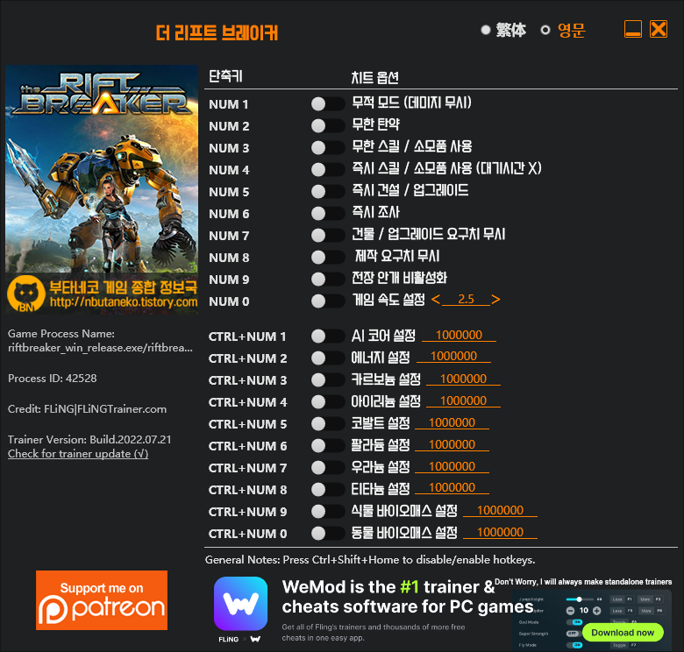Open the nbutaneko.tistory.com banner link
The image size is (684, 652).
(x=124, y=302)
